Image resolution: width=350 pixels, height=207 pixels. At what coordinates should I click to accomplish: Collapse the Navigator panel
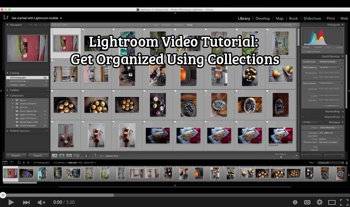point(7,25)
